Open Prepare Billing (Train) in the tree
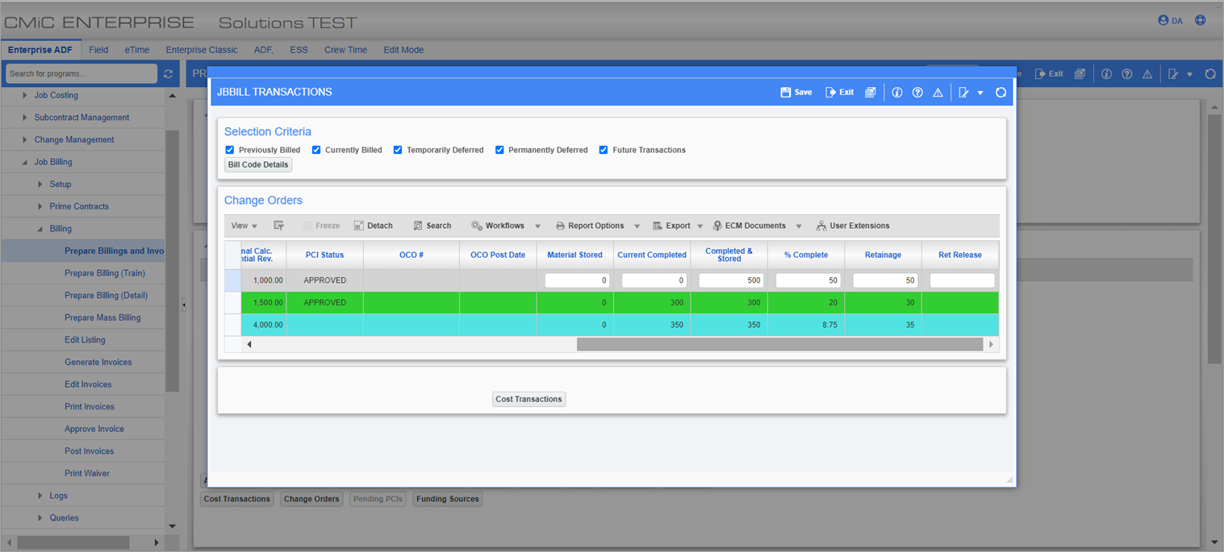1224x552 pixels. click(105, 273)
